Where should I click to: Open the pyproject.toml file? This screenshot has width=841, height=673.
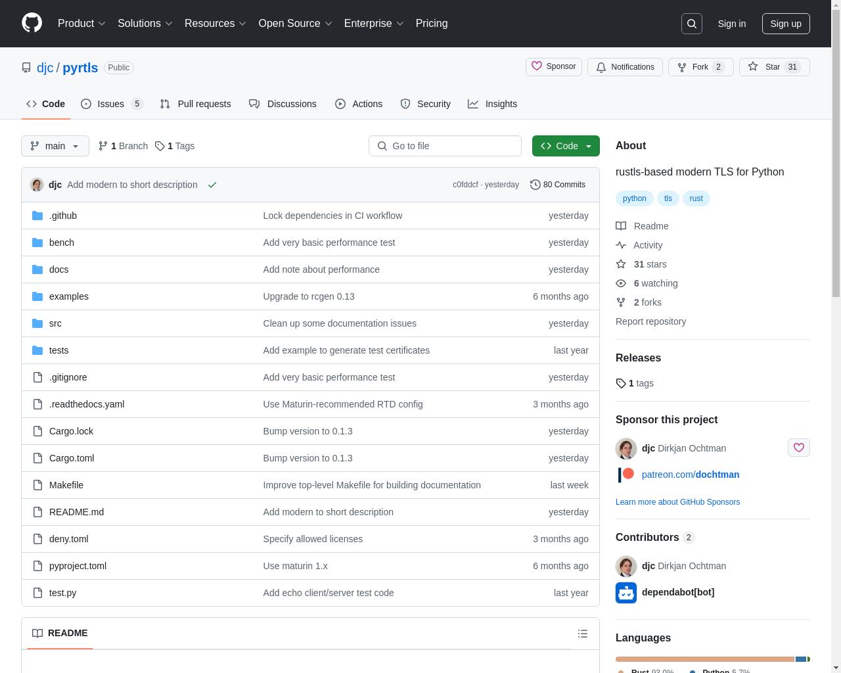[78, 566]
